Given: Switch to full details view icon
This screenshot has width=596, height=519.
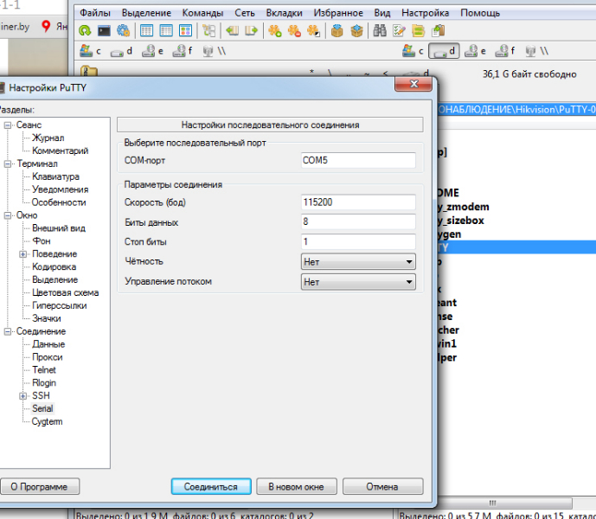Looking at the screenshot, I should [166, 30].
